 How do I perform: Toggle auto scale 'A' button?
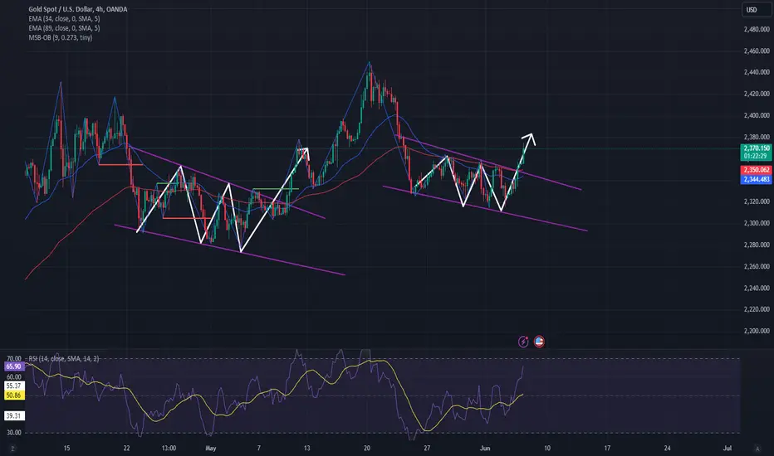click(x=757, y=449)
